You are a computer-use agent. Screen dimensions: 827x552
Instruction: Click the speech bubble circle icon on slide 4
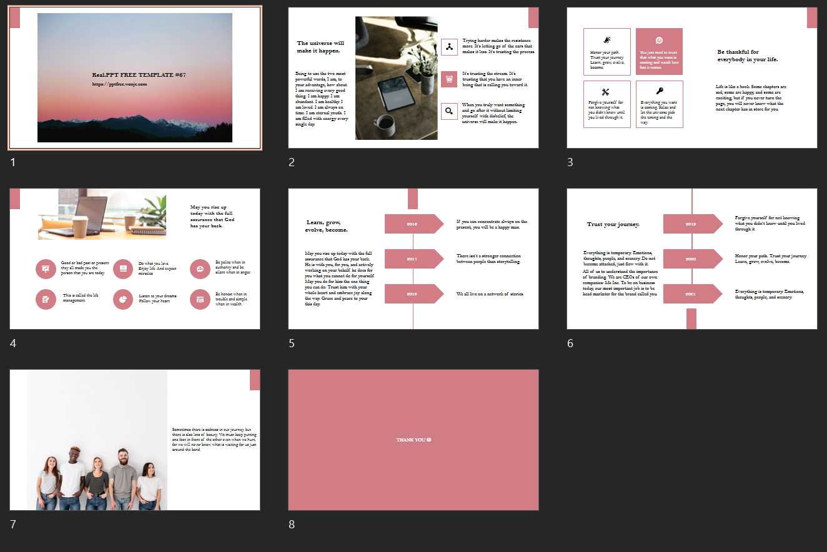(x=200, y=269)
